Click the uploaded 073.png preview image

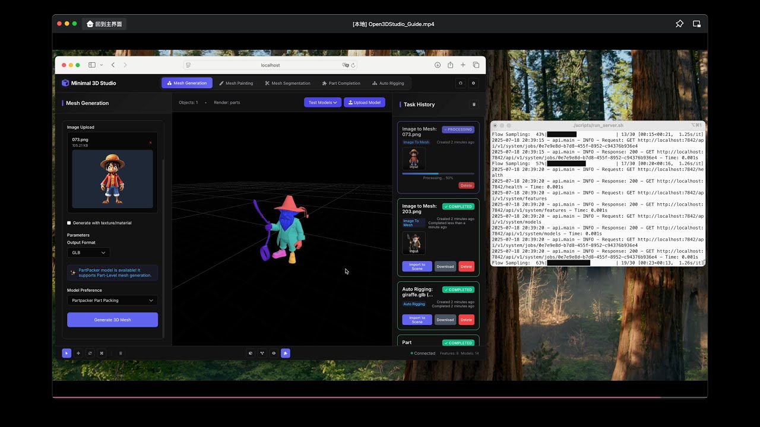point(112,179)
